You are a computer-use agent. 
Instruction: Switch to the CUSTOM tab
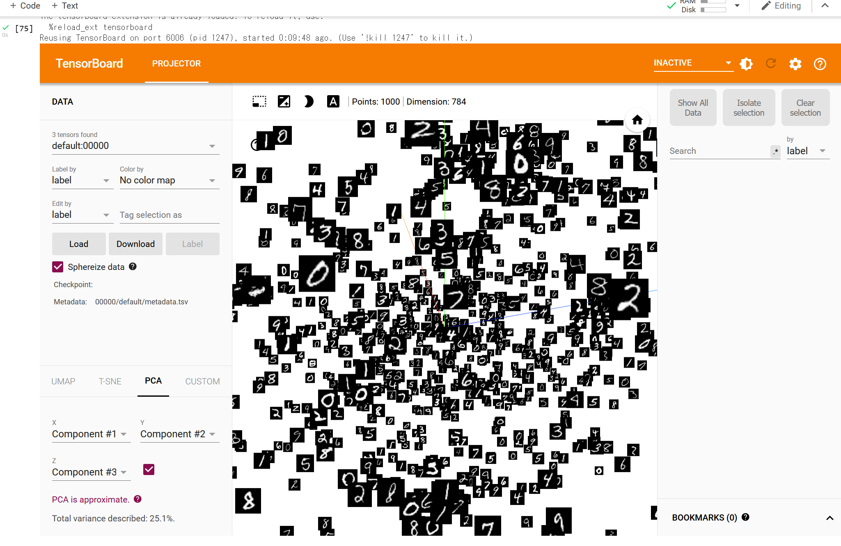(202, 381)
